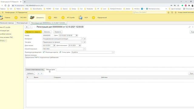Viewport: 194px width, 109px height.
Task: Click Провести и закрыть button
Action: pyautogui.click(x=33, y=32)
